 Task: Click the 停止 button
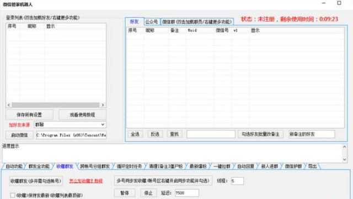coord(148,193)
